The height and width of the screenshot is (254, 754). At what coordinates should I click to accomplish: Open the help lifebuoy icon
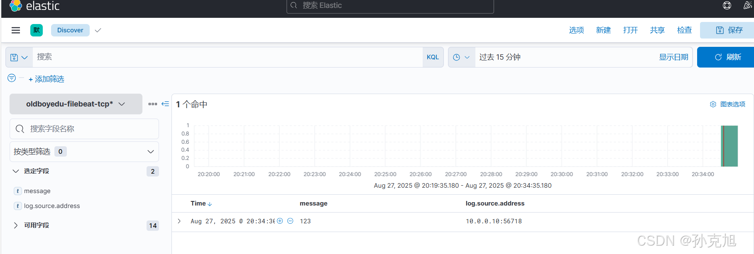(727, 5)
